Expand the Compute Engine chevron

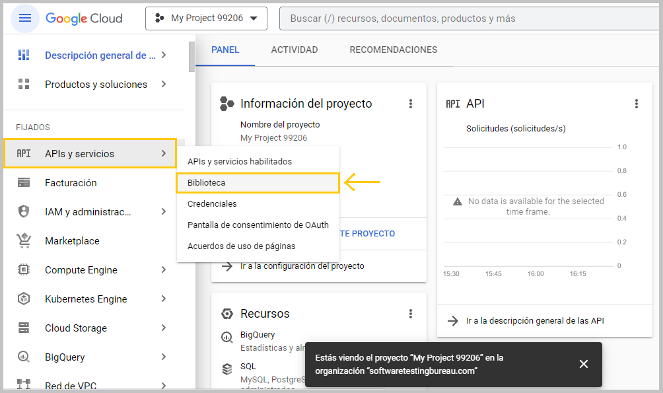tap(164, 269)
